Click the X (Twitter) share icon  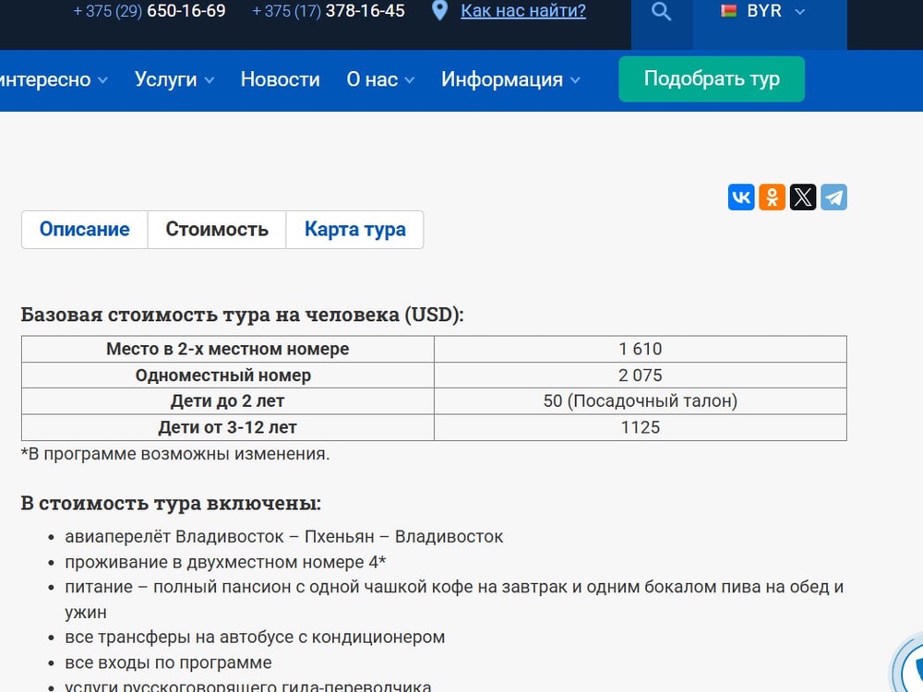pyautogui.click(x=803, y=197)
